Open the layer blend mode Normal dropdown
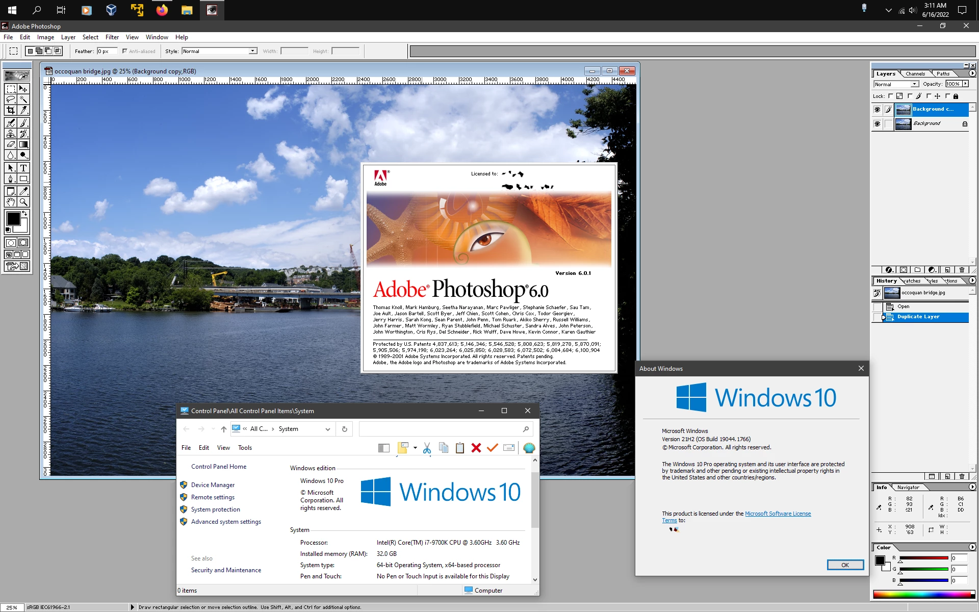This screenshot has width=979, height=612. 914,84
